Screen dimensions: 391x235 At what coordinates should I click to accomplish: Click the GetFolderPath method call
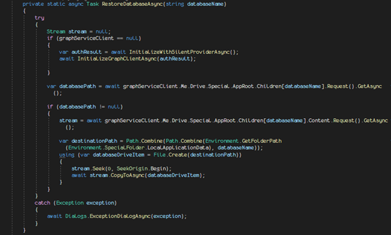click(262, 141)
